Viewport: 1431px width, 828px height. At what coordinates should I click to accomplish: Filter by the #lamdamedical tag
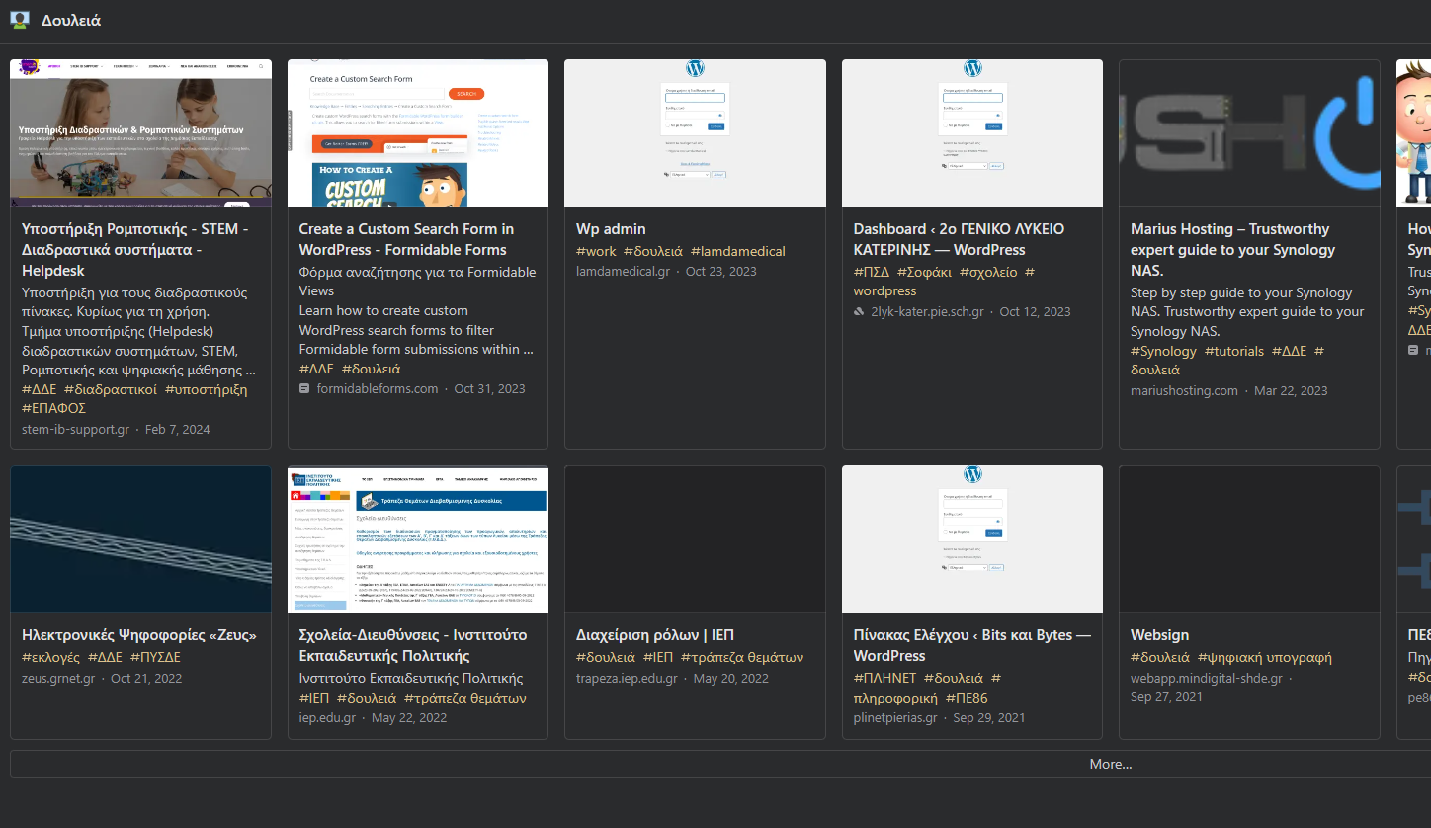[738, 251]
